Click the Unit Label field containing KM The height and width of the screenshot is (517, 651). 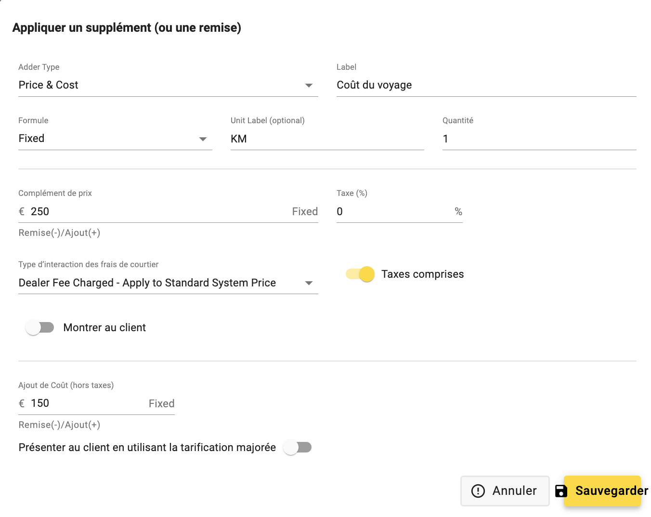pos(327,139)
